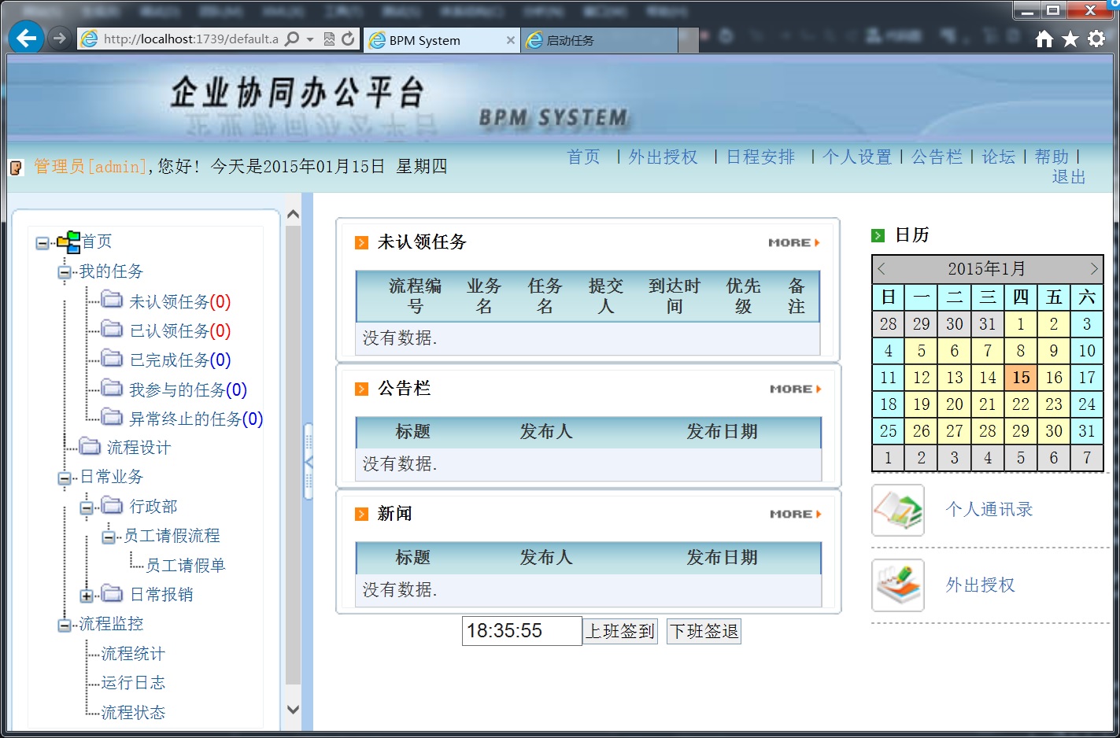Image resolution: width=1120 pixels, height=738 pixels.
Task: Open 个人设置 in top navigation
Action: (856, 157)
